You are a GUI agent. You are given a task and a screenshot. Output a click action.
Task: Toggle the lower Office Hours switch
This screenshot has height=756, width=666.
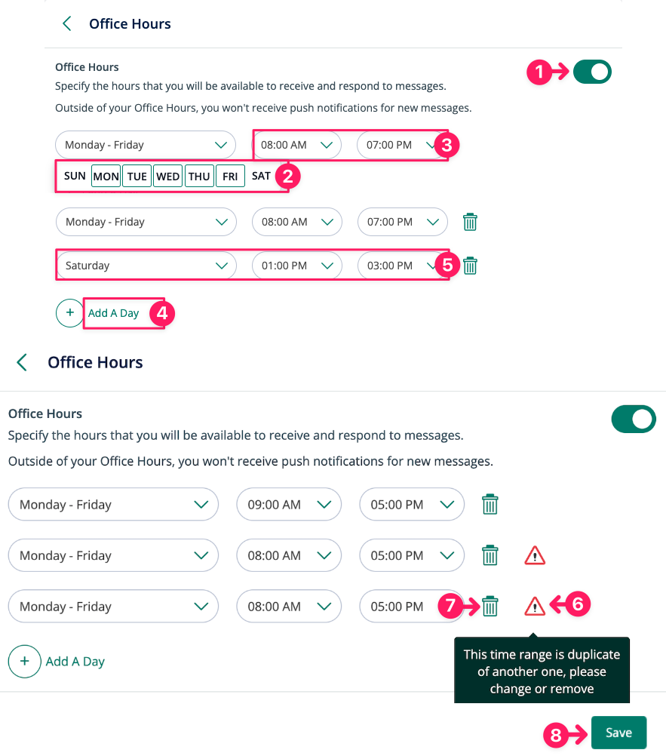tap(633, 419)
